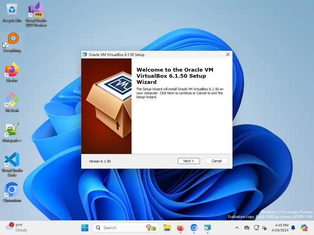Open the weather widget showing 51°F Cloudy
Viewport: 314px width, 235px height.
click(x=17, y=228)
